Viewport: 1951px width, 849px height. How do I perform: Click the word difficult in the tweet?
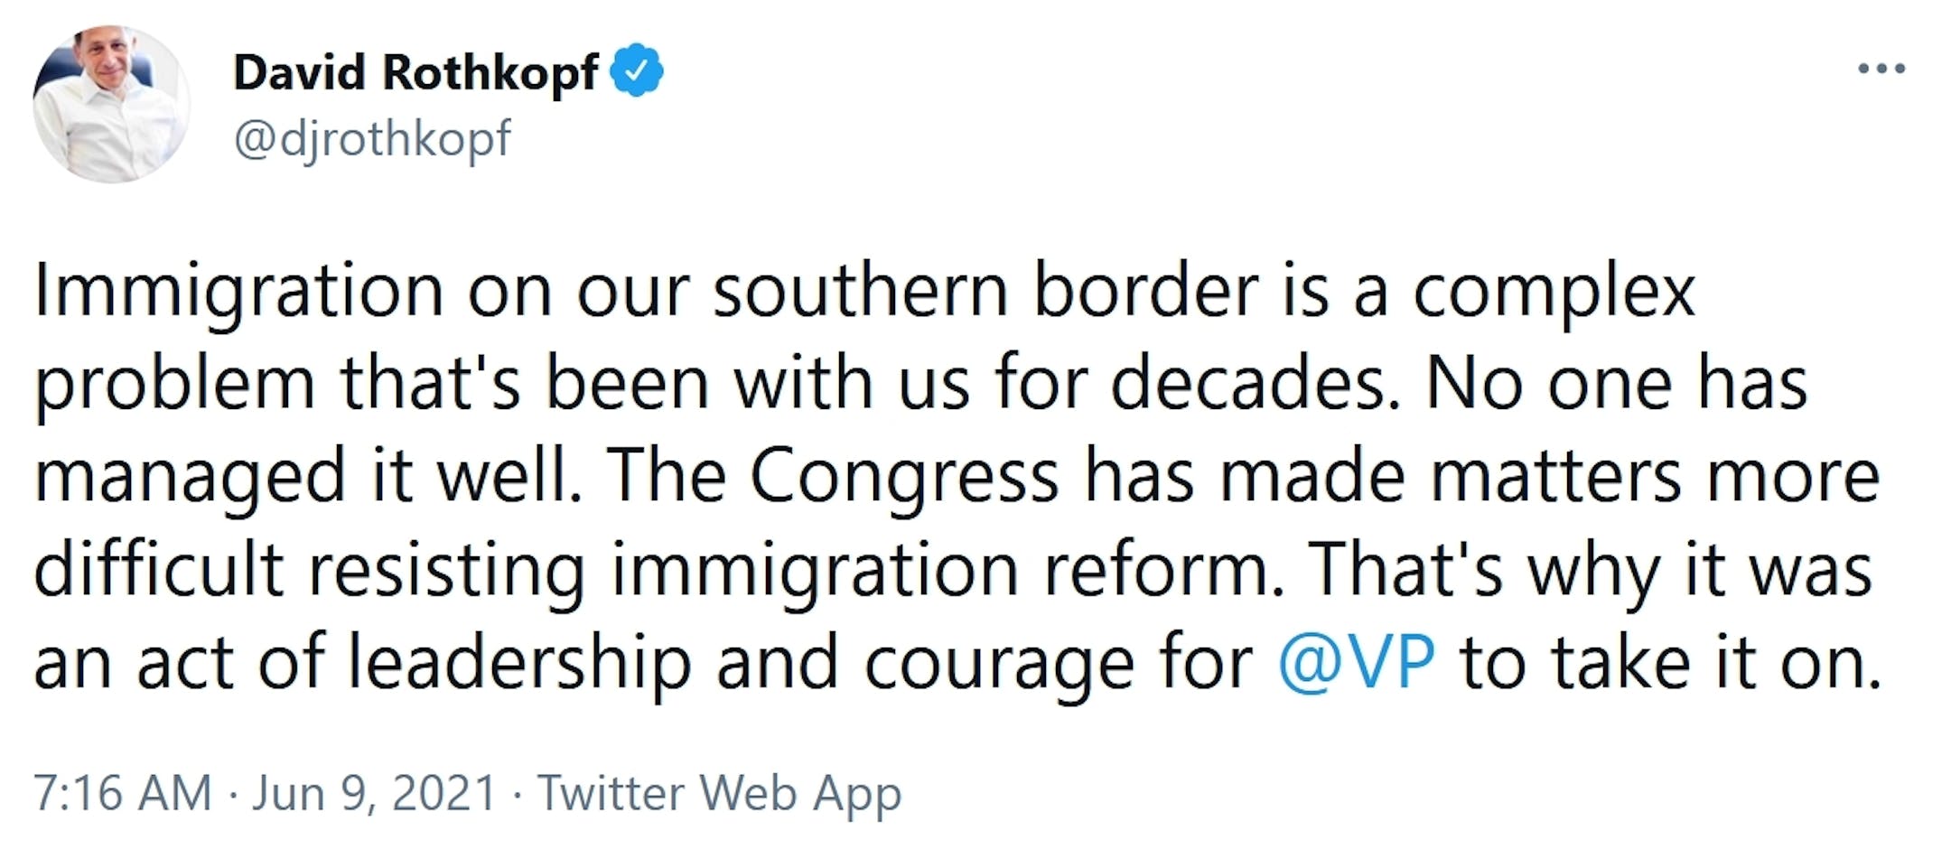point(159,569)
